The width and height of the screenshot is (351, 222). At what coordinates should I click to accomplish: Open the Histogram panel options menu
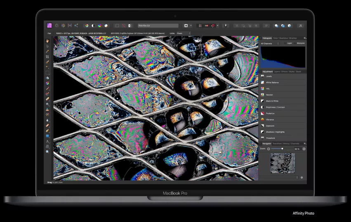305,38
